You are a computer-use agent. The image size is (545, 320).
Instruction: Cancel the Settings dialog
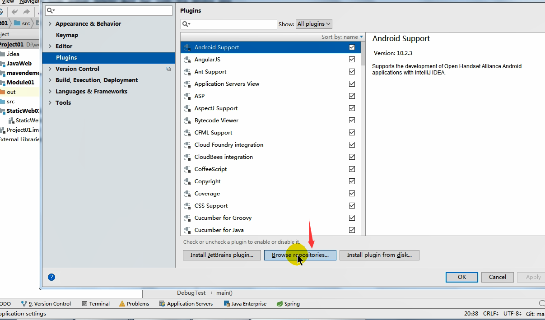(x=497, y=277)
